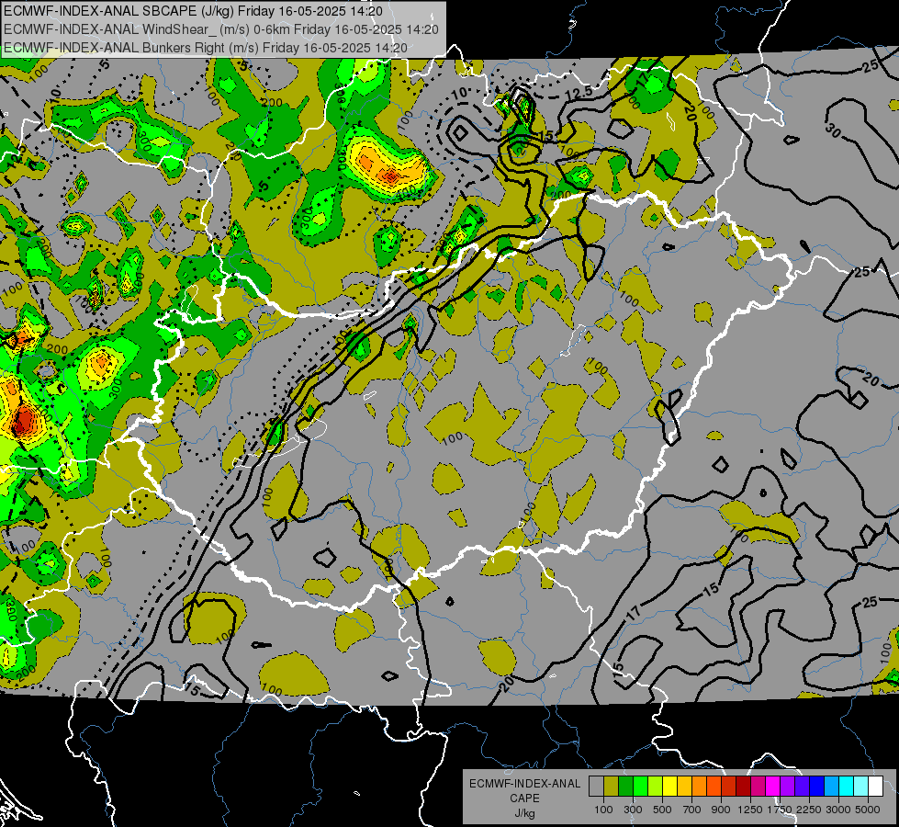Viewport: 899px width, 827px height.
Task: Click the olive swatch after 100 tick
Action: (612, 786)
